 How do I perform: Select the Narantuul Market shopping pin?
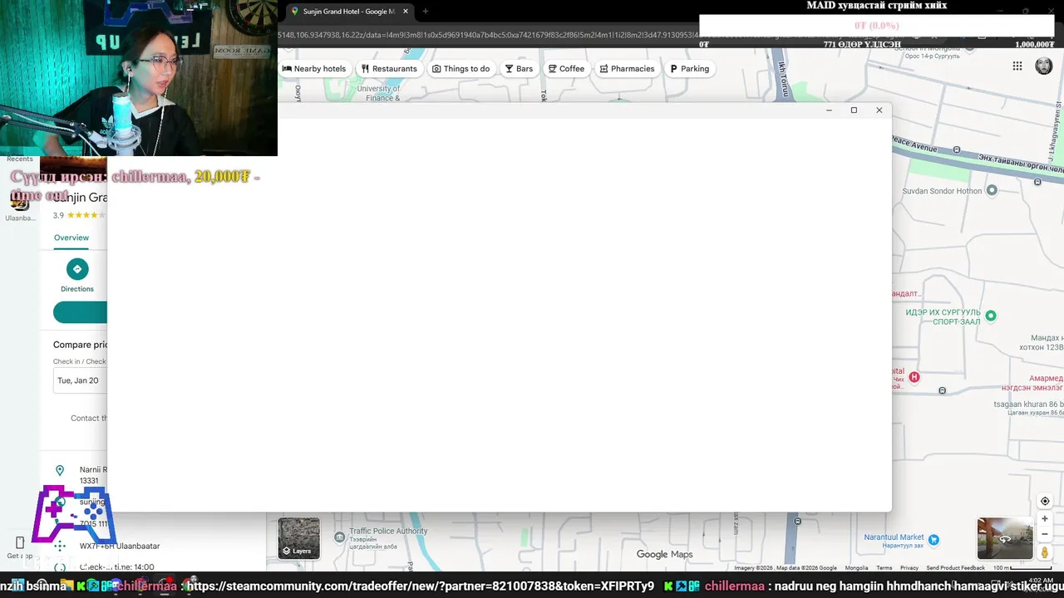[933, 540]
